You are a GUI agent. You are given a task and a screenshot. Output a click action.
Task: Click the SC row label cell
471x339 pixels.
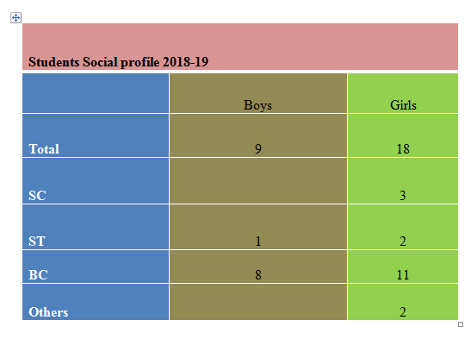click(96, 181)
